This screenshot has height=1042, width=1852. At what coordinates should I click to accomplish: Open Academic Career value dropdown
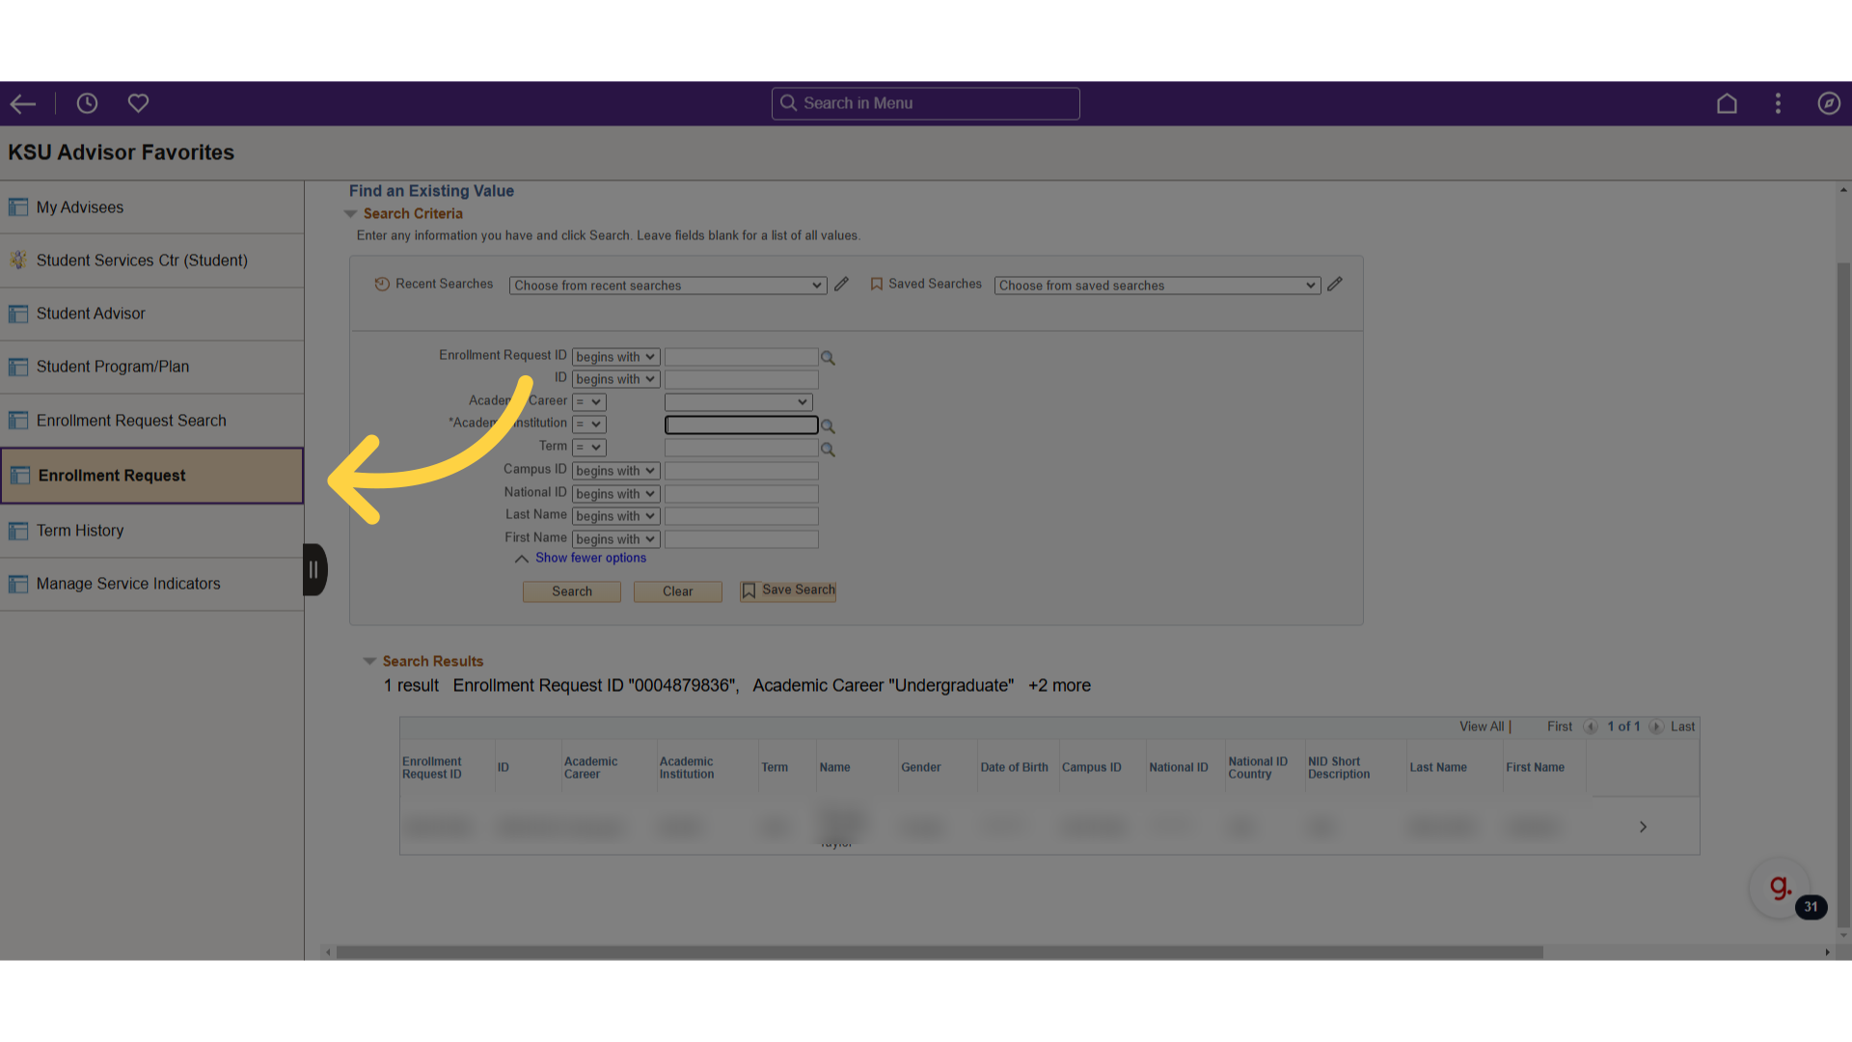tap(739, 402)
